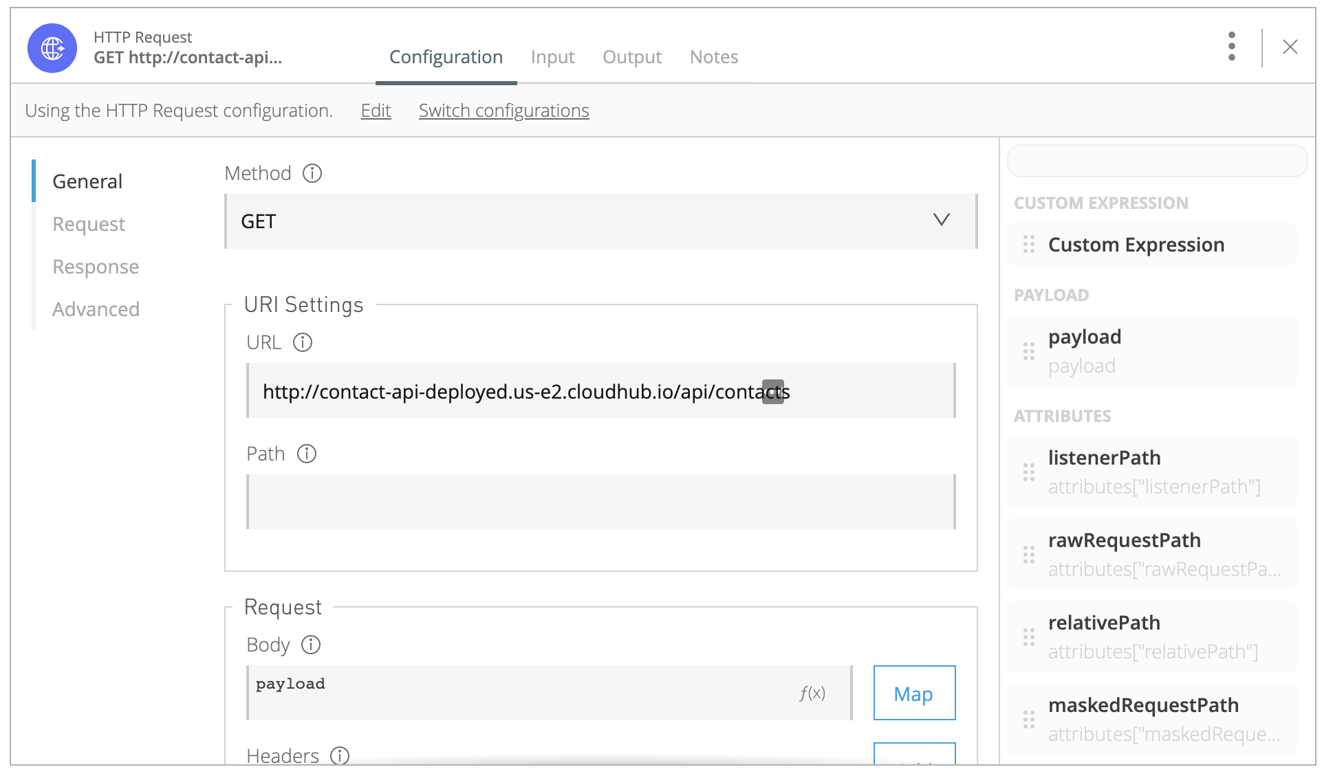Grab the maskedRequestPath drag handle
The width and height of the screenshot is (1322, 778).
click(1029, 720)
